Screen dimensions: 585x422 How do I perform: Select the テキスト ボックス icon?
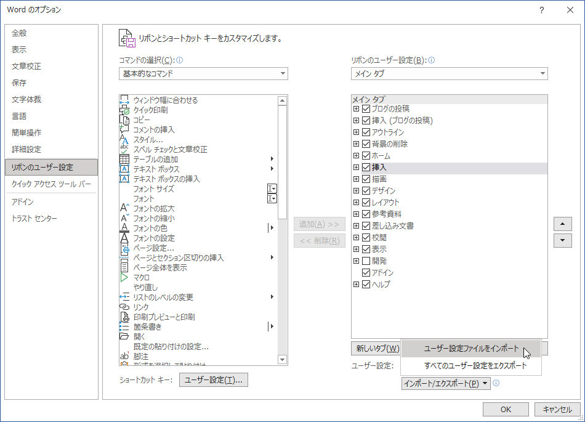tap(124, 169)
